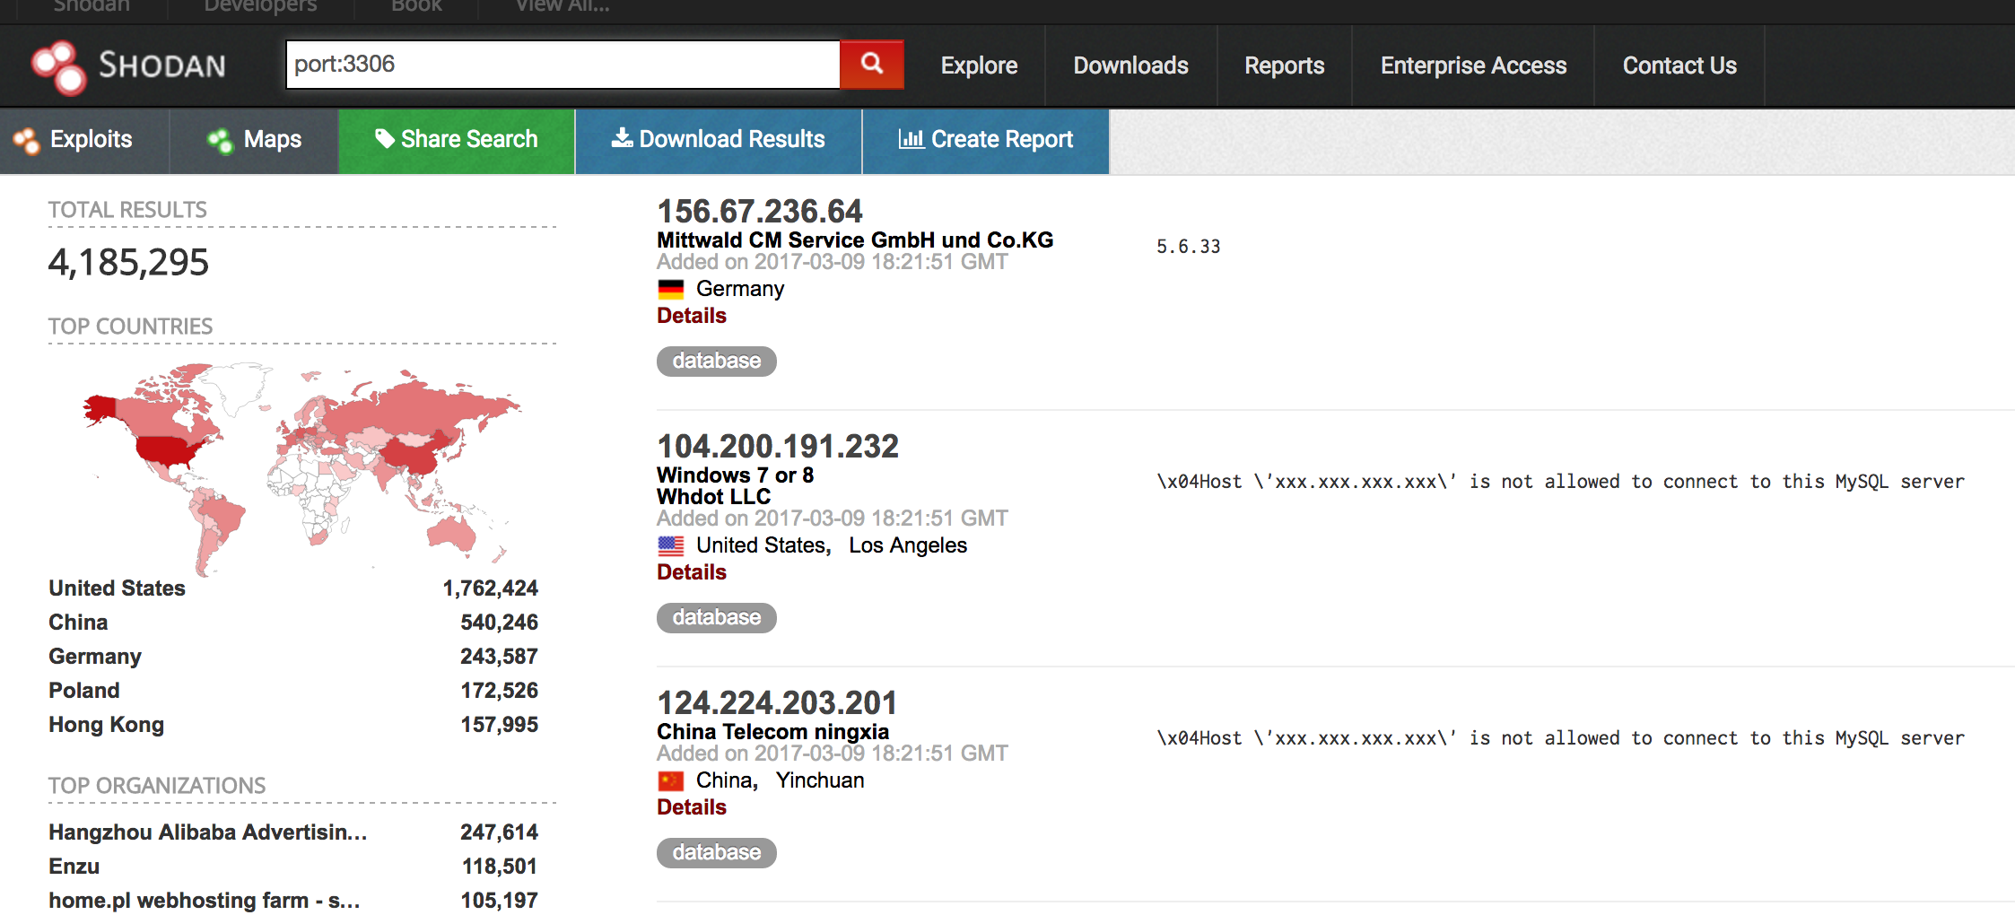The height and width of the screenshot is (915, 2015).
Task: Click the Germany country link in first result
Action: [x=740, y=289]
